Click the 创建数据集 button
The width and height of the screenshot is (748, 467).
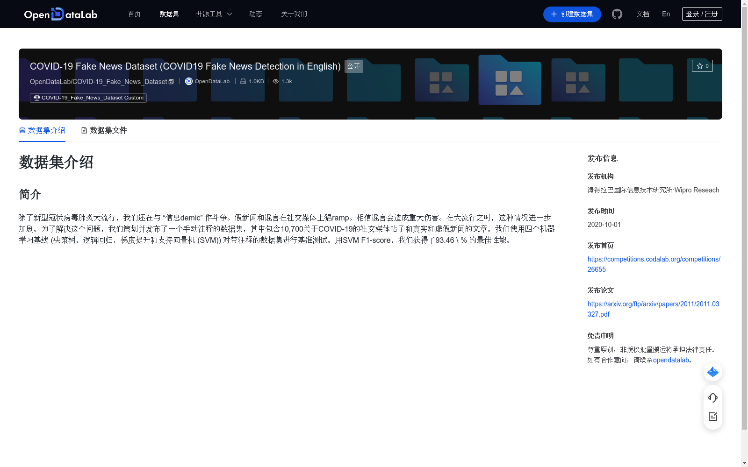click(x=572, y=14)
